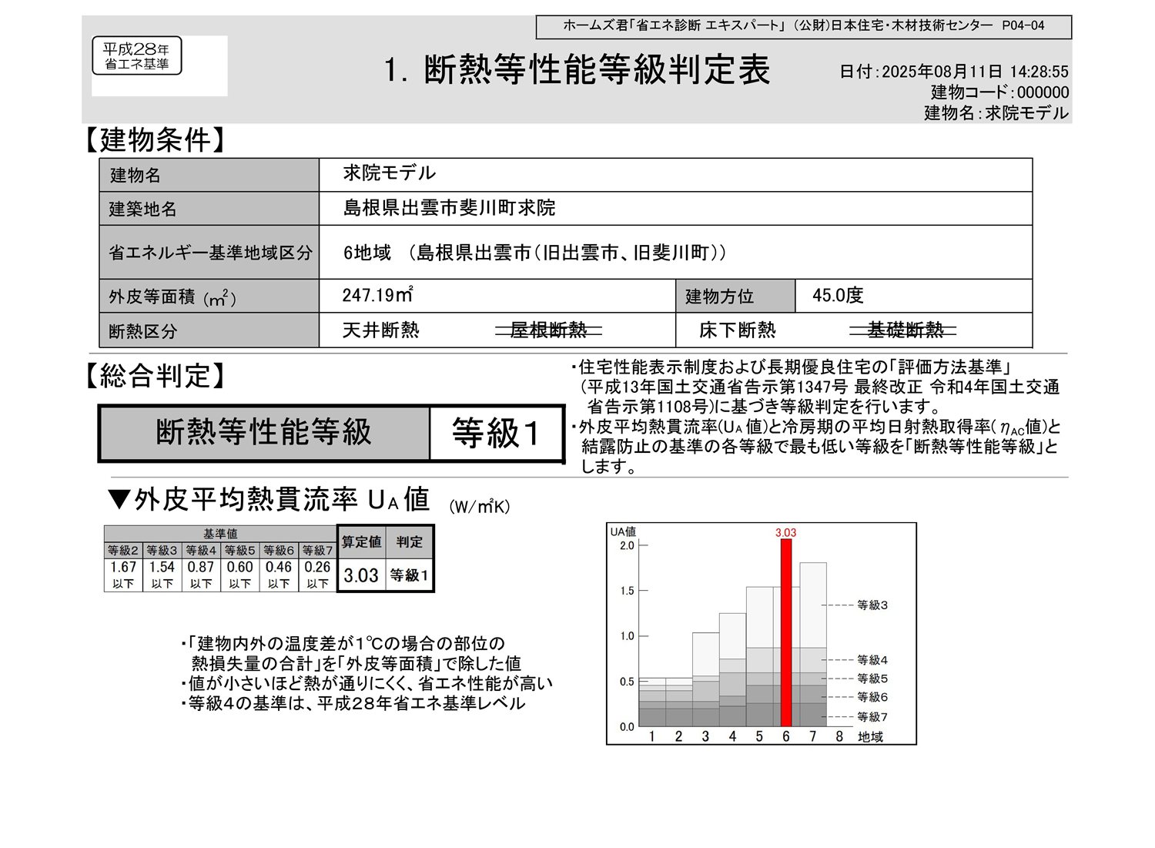Click the 247.19㎡ area value
Screen dimensions: 1155x848
tap(378, 295)
